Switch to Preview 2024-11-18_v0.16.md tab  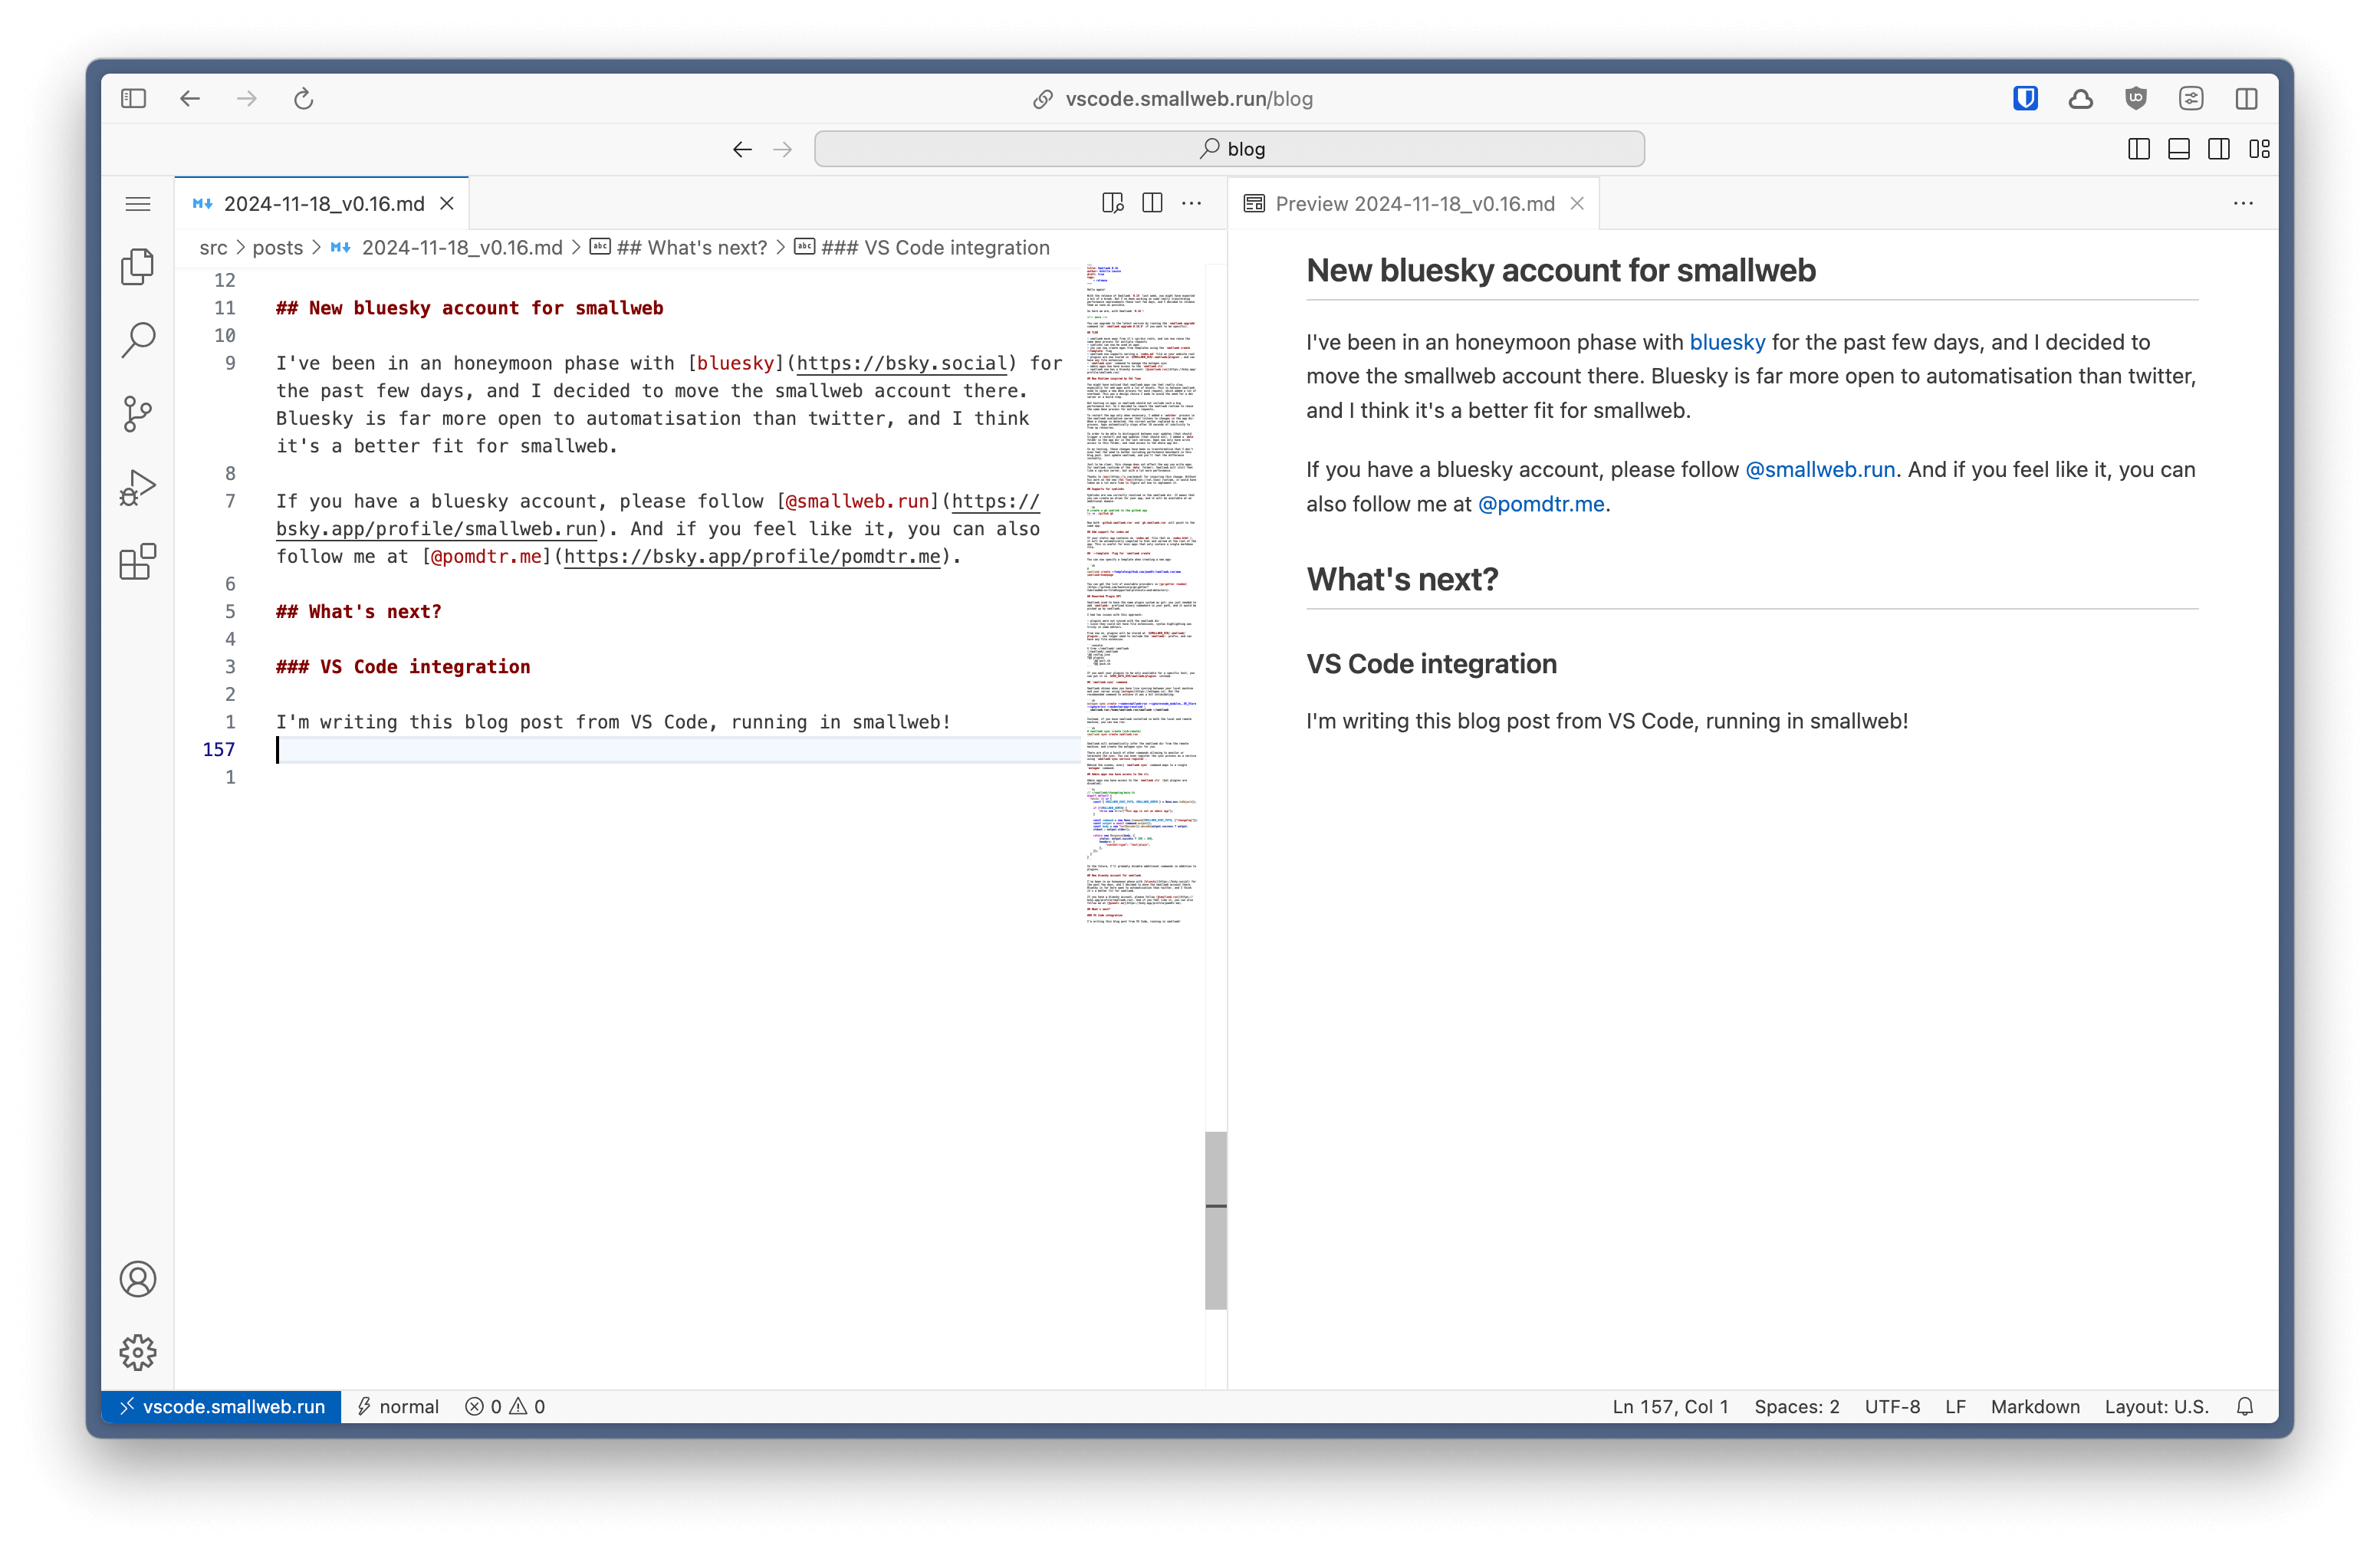tap(1414, 204)
